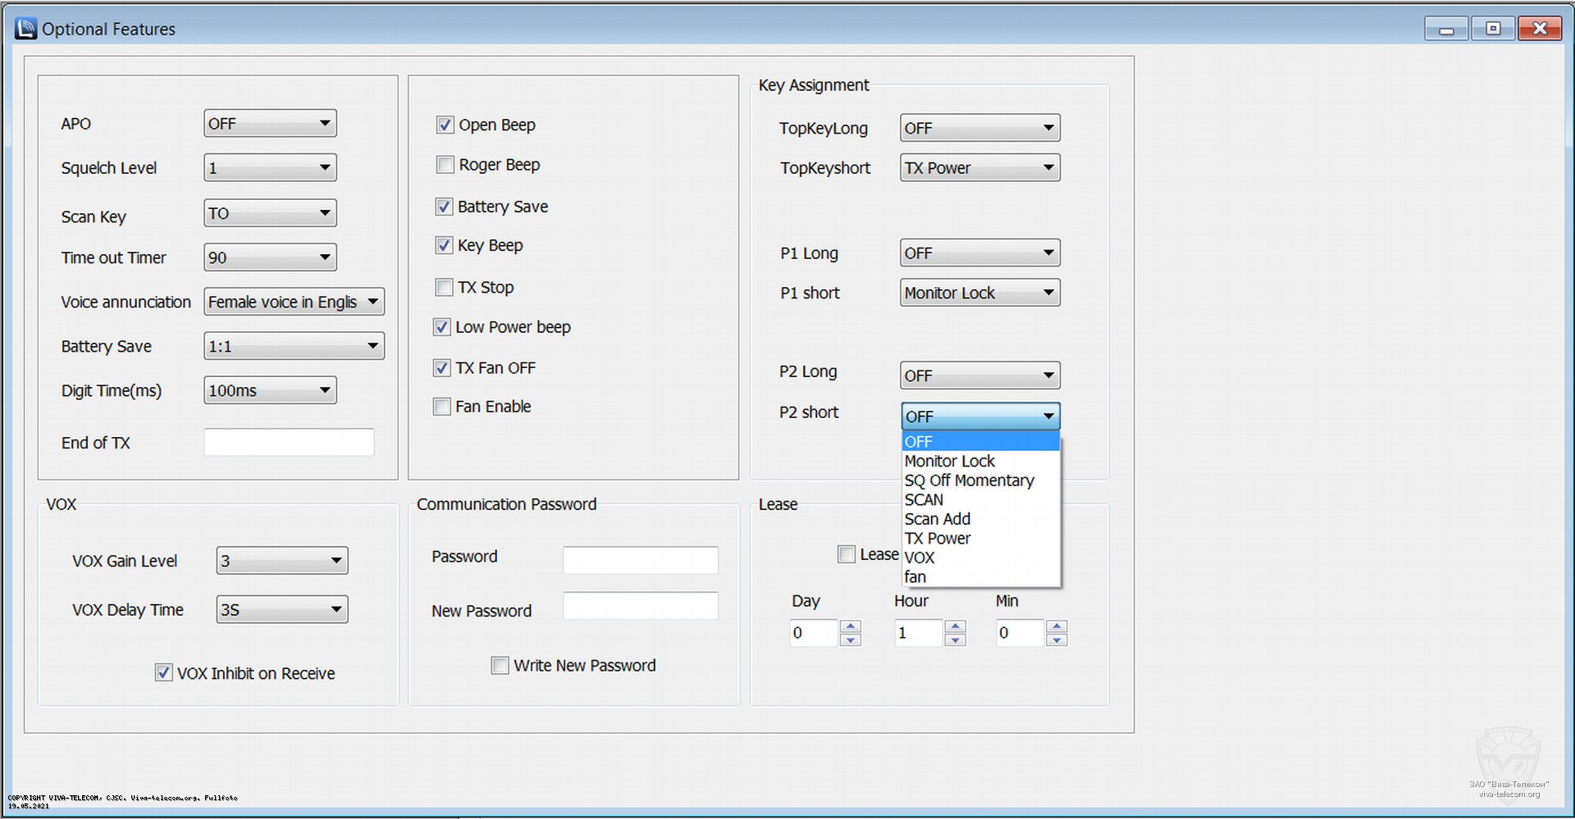
Task: Select Monitor Lock from the open list
Action: pos(950,462)
